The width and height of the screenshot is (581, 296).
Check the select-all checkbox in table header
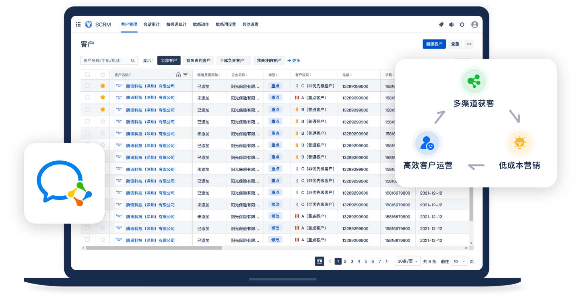click(88, 75)
